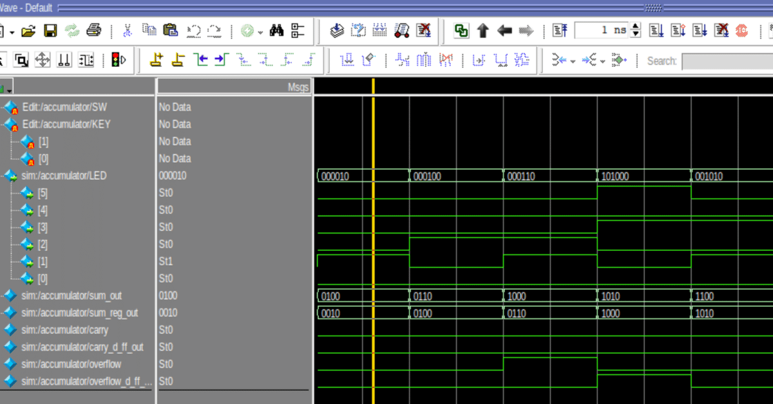773x404 pixels.
Task: Select the LED bit [5] row
Action: click(43, 192)
